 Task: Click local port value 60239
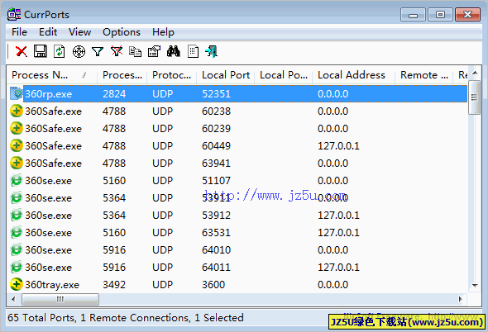tap(217, 129)
